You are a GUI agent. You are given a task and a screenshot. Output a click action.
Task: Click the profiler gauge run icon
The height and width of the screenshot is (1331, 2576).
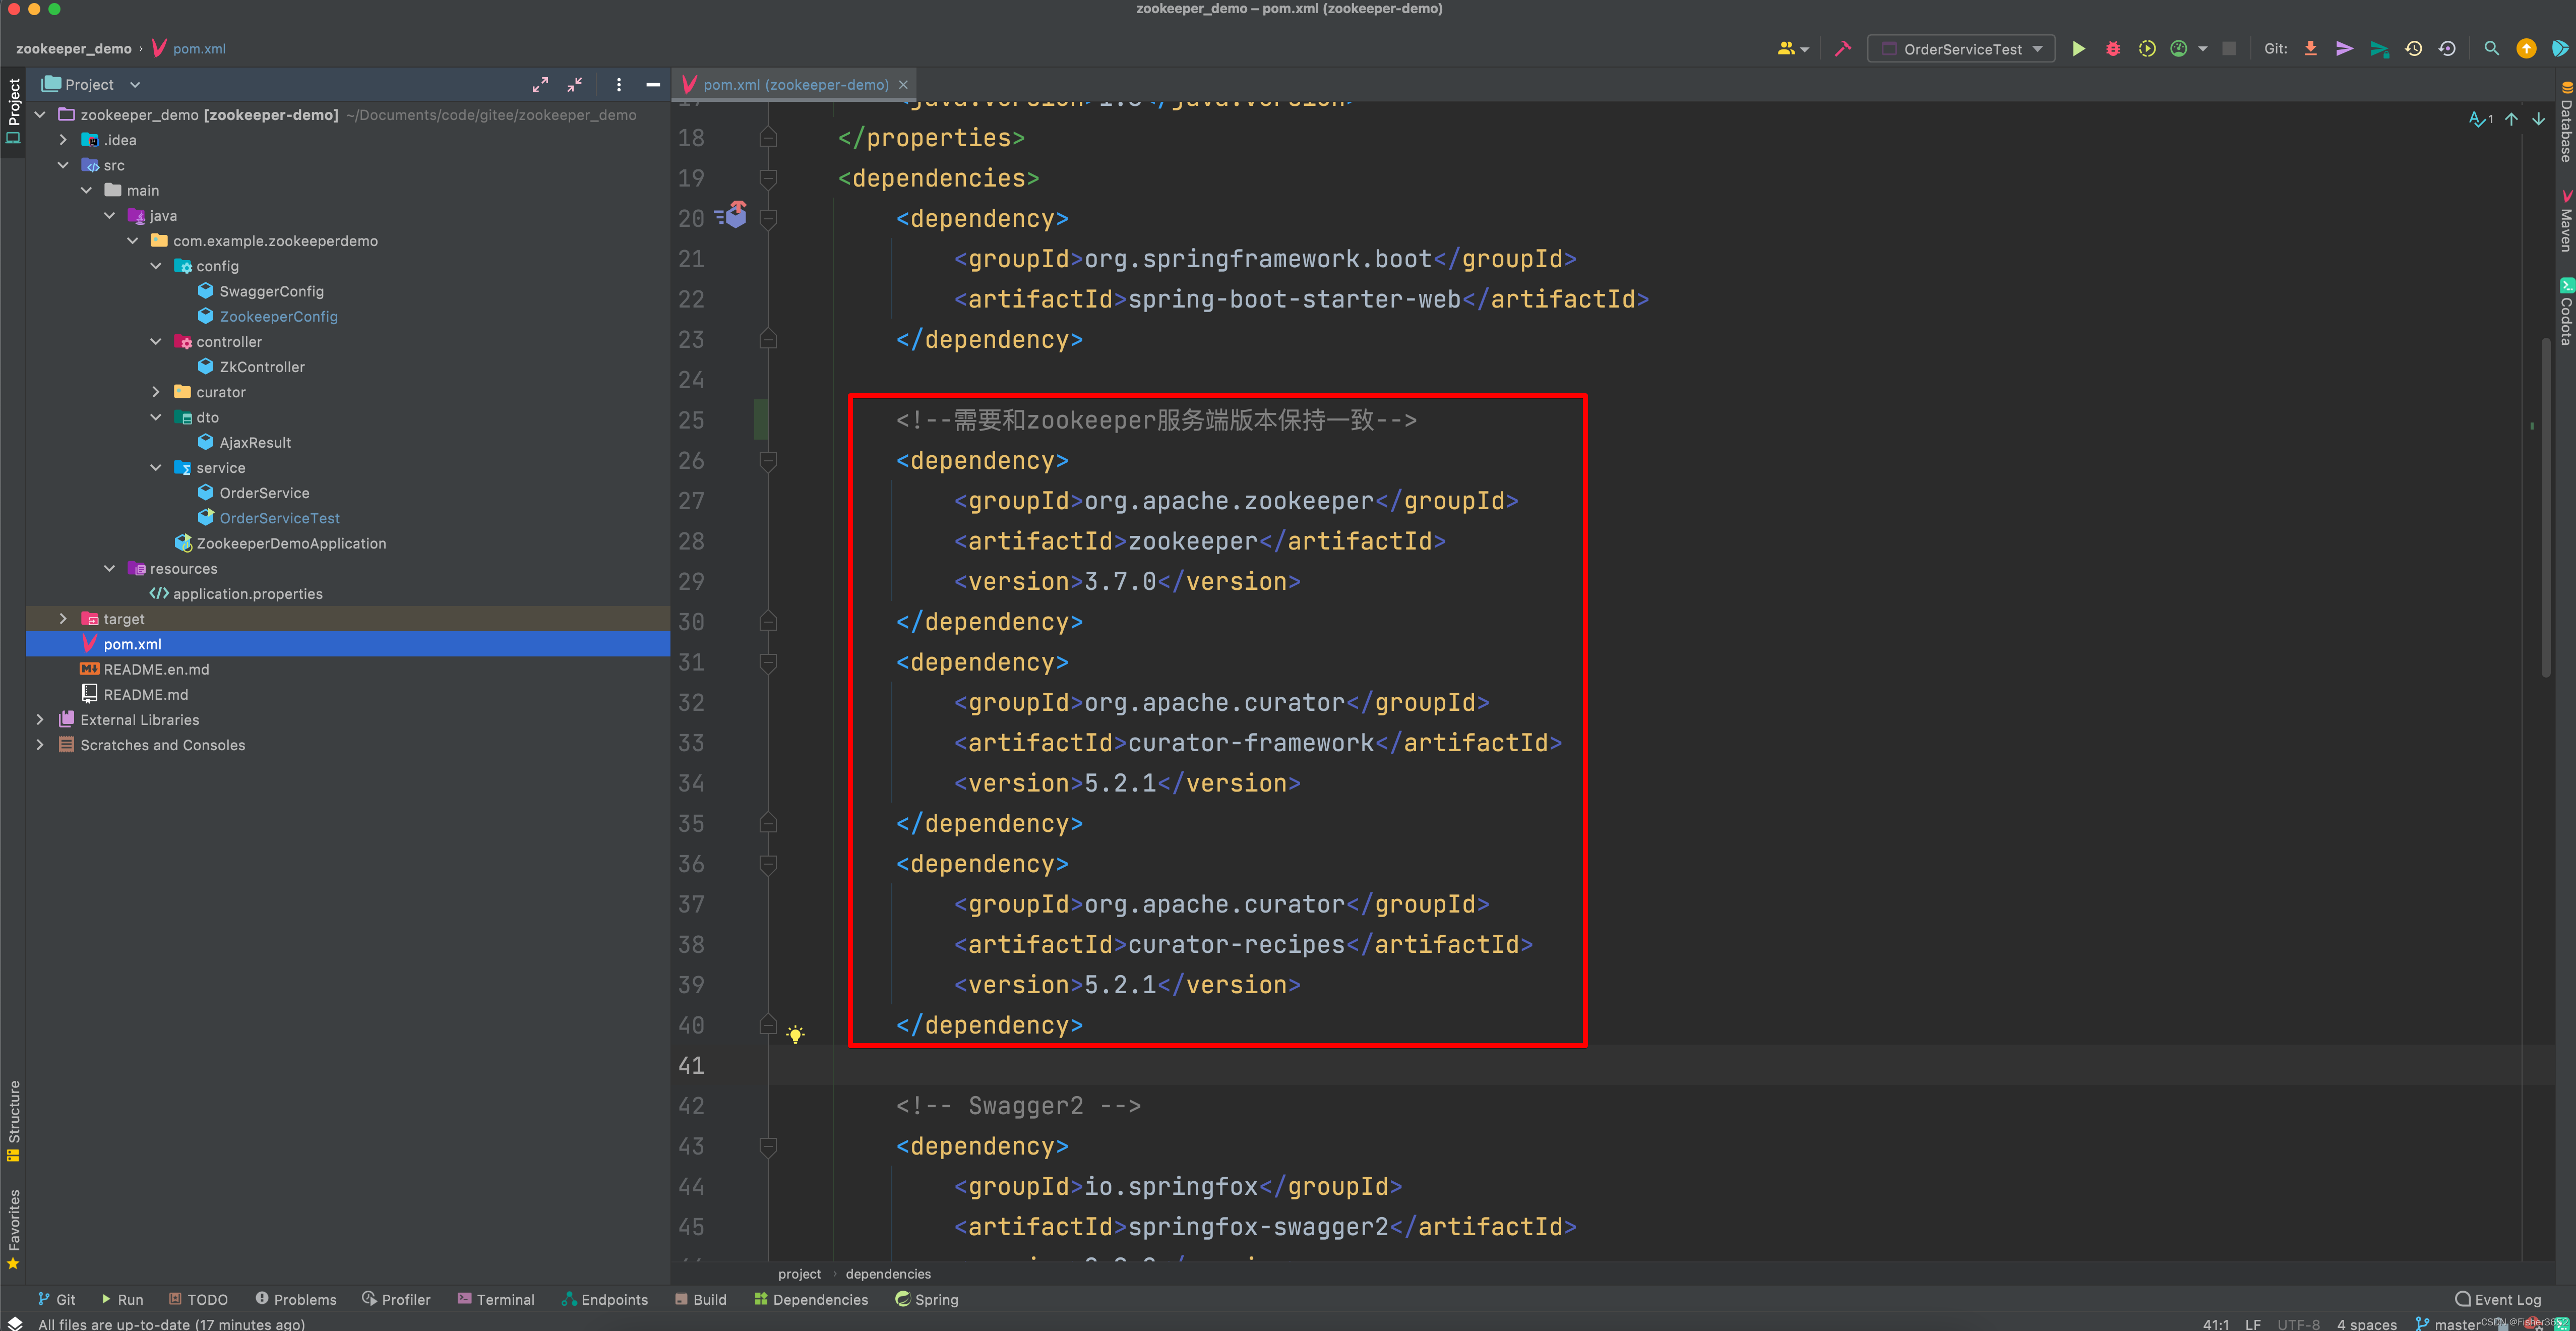point(2179,49)
